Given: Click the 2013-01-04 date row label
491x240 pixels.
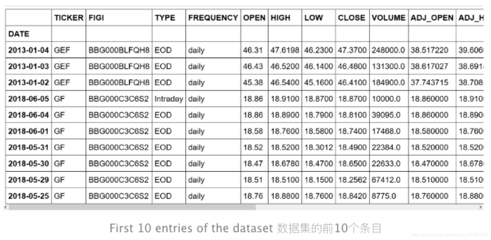Looking at the screenshot, I should [x=28, y=50].
